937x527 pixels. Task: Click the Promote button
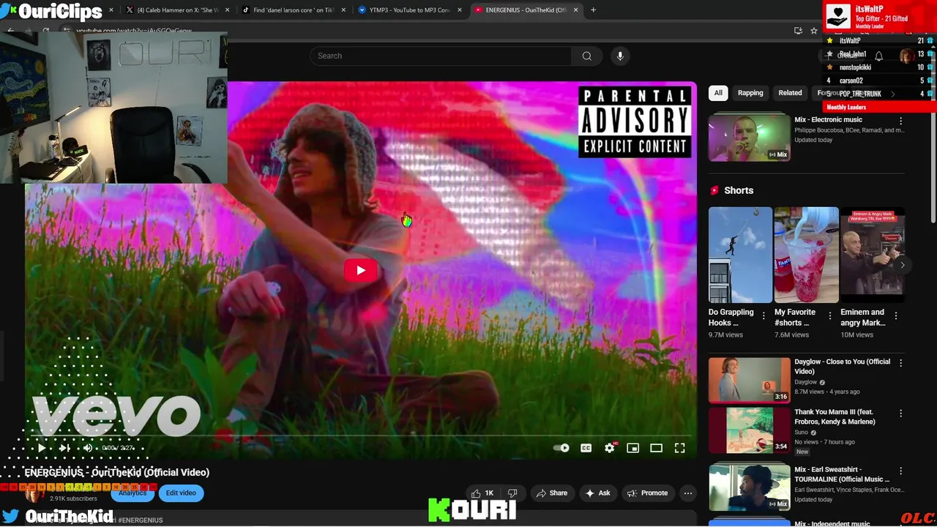pyautogui.click(x=648, y=493)
